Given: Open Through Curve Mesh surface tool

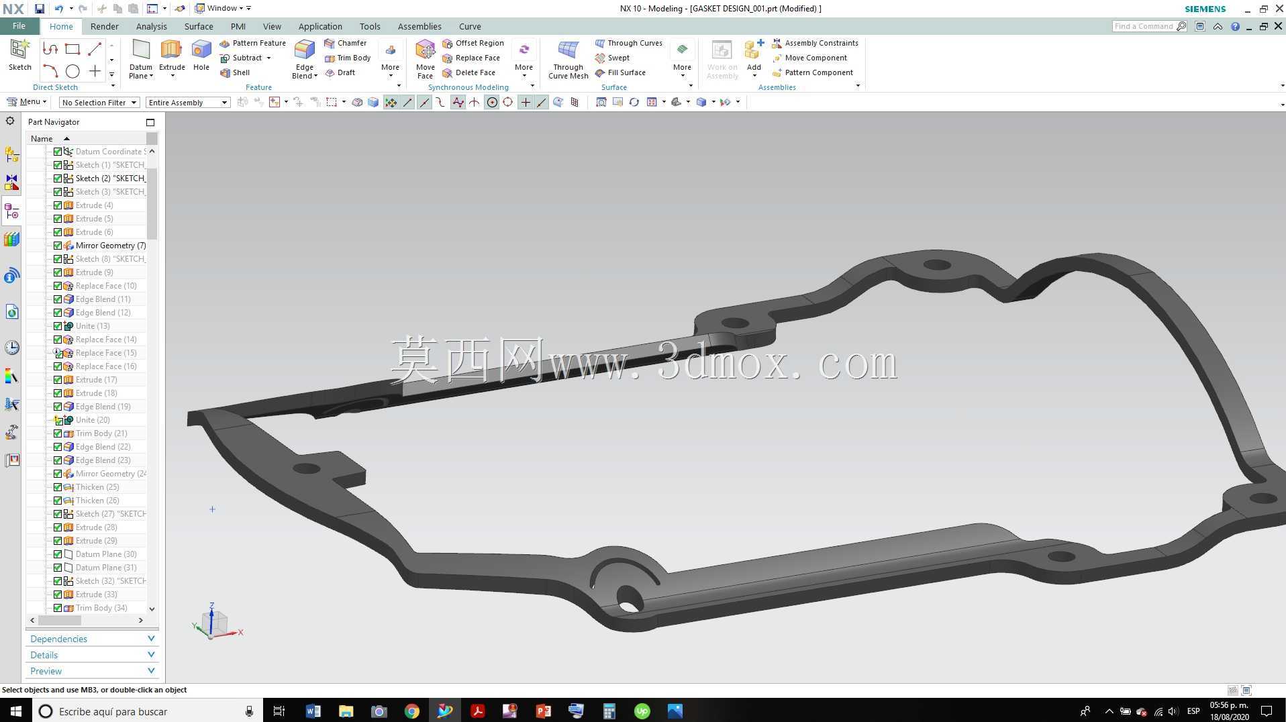Looking at the screenshot, I should tap(568, 58).
